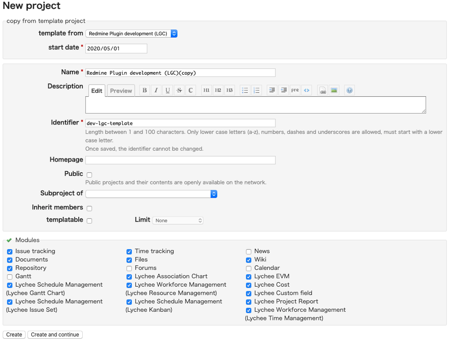Uncheck the Files module
The width and height of the screenshot is (458, 340).
[129, 260]
